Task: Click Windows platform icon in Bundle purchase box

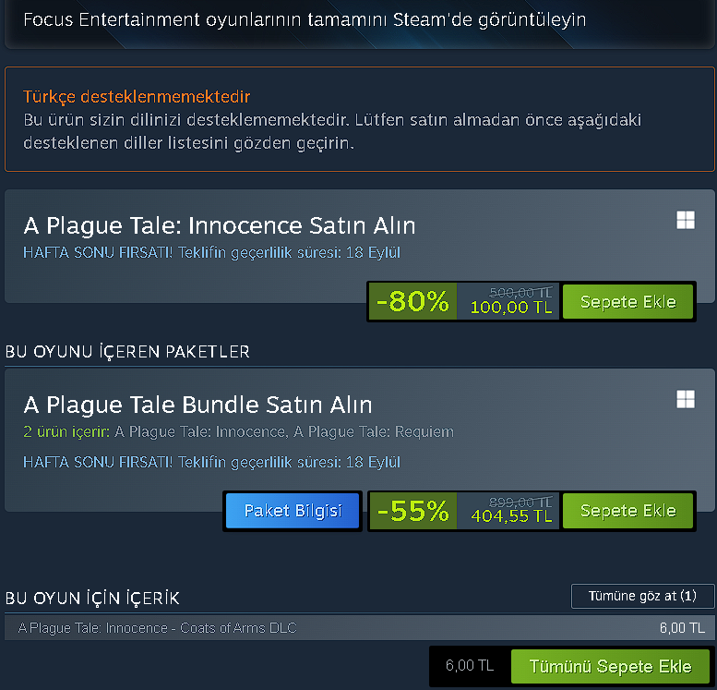Action: (x=685, y=399)
